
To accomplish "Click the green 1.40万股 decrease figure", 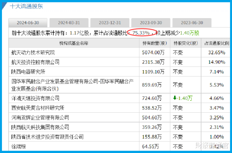I will click(x=189, y=33).
